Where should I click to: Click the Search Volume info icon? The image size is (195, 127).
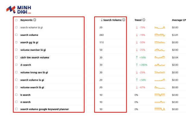pyautogui.click(x=124, y=20)
